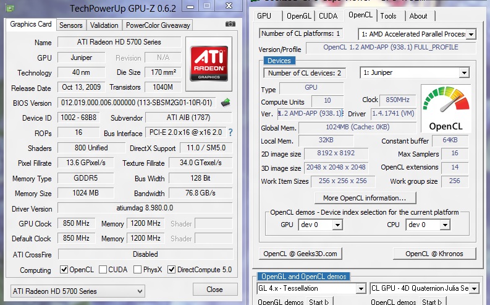Open the AMD Accelerated Parallel Processing platform dropdown
This screenshot has width=490, height=305.
point(417,34)
